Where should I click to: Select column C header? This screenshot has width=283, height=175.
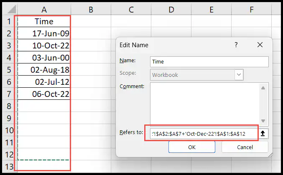(x=131, y=9)
